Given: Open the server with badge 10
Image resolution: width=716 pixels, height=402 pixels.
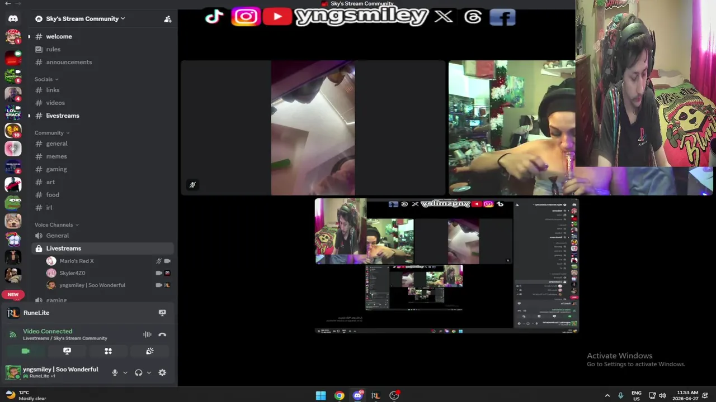Looking at the screenshot, I should (13, 131).
